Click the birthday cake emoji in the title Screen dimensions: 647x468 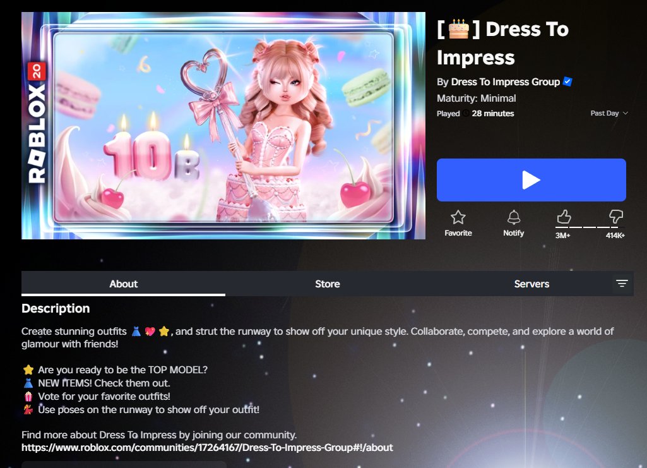click(459, 29)
